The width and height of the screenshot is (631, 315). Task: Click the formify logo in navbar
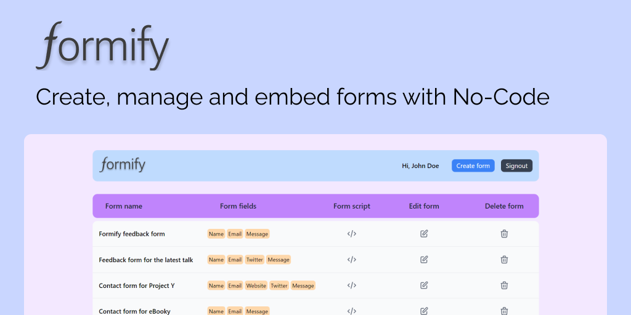point(123,165)
